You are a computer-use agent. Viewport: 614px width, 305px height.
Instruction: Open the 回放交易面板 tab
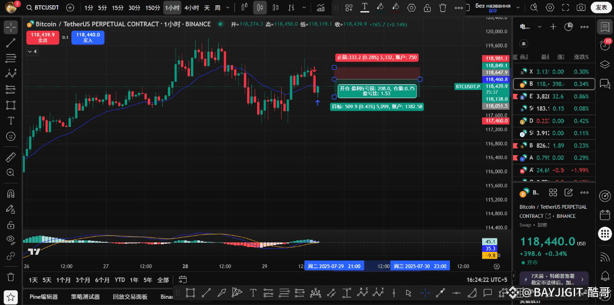click(130, 297)
